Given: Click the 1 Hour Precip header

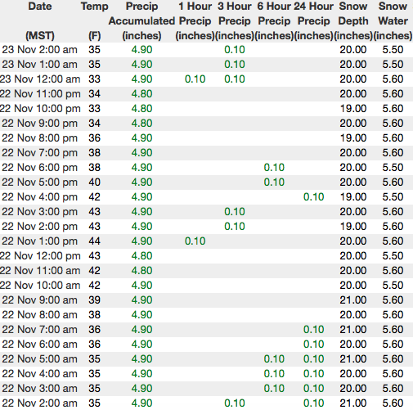Looking at the screenshot, I should pos(195,21).
